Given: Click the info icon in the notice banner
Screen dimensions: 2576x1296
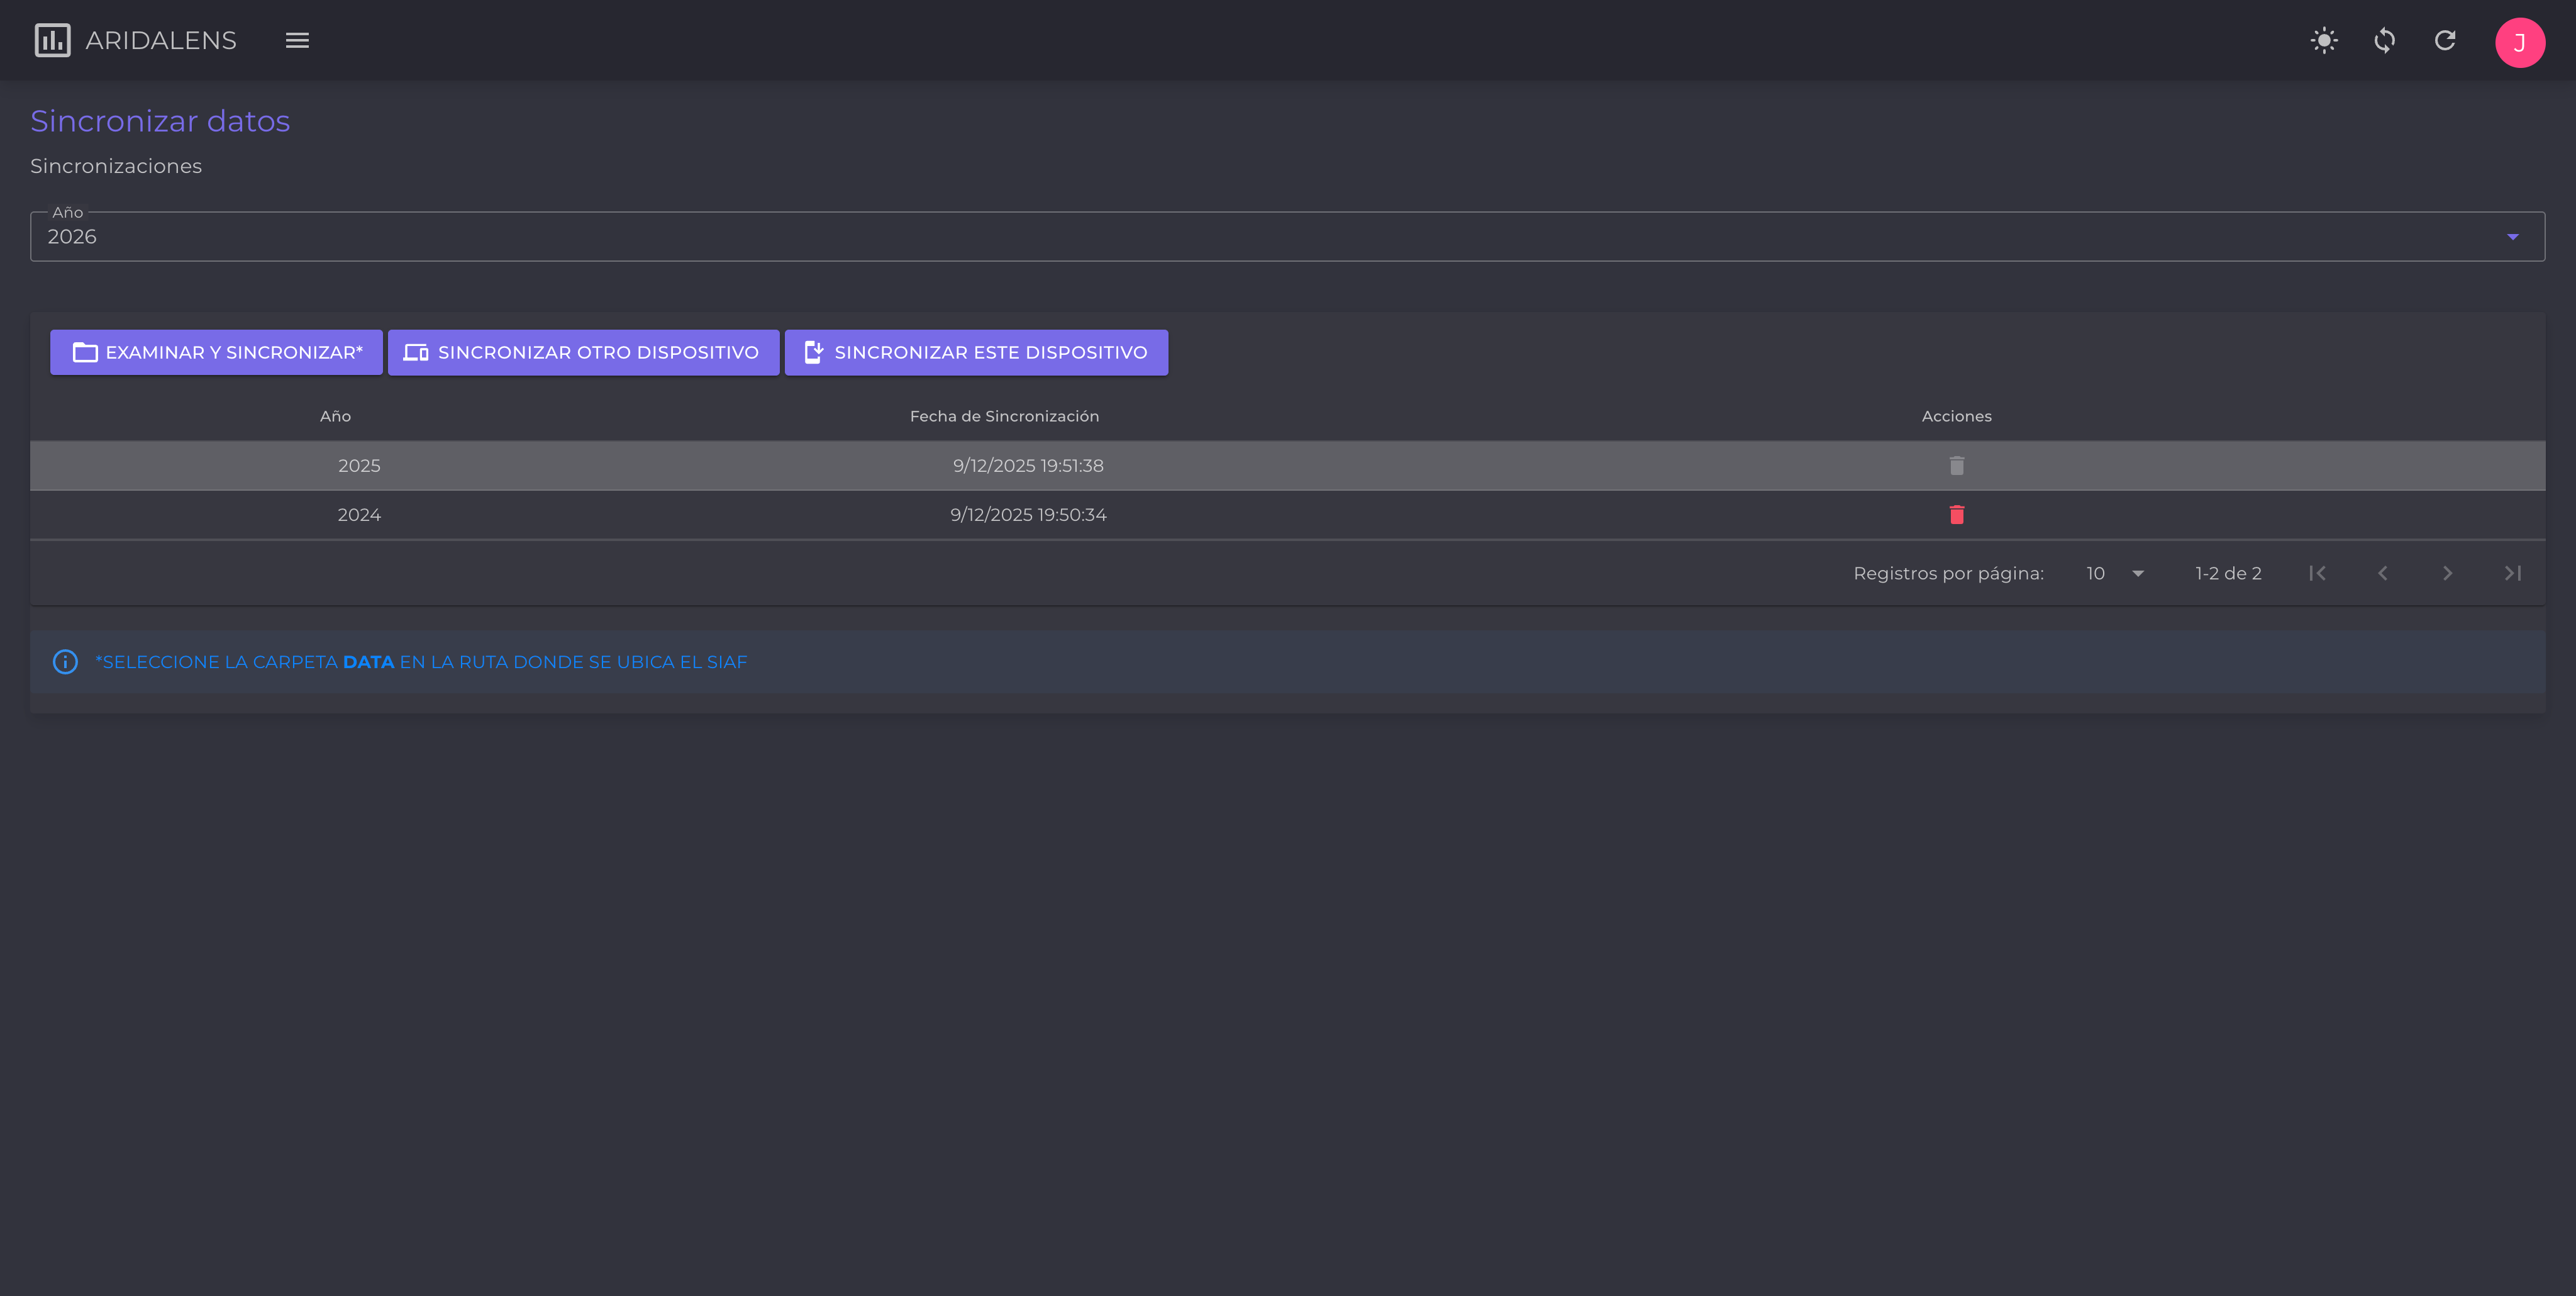Looking at the screenshot, I should click(x=65, y=662).
